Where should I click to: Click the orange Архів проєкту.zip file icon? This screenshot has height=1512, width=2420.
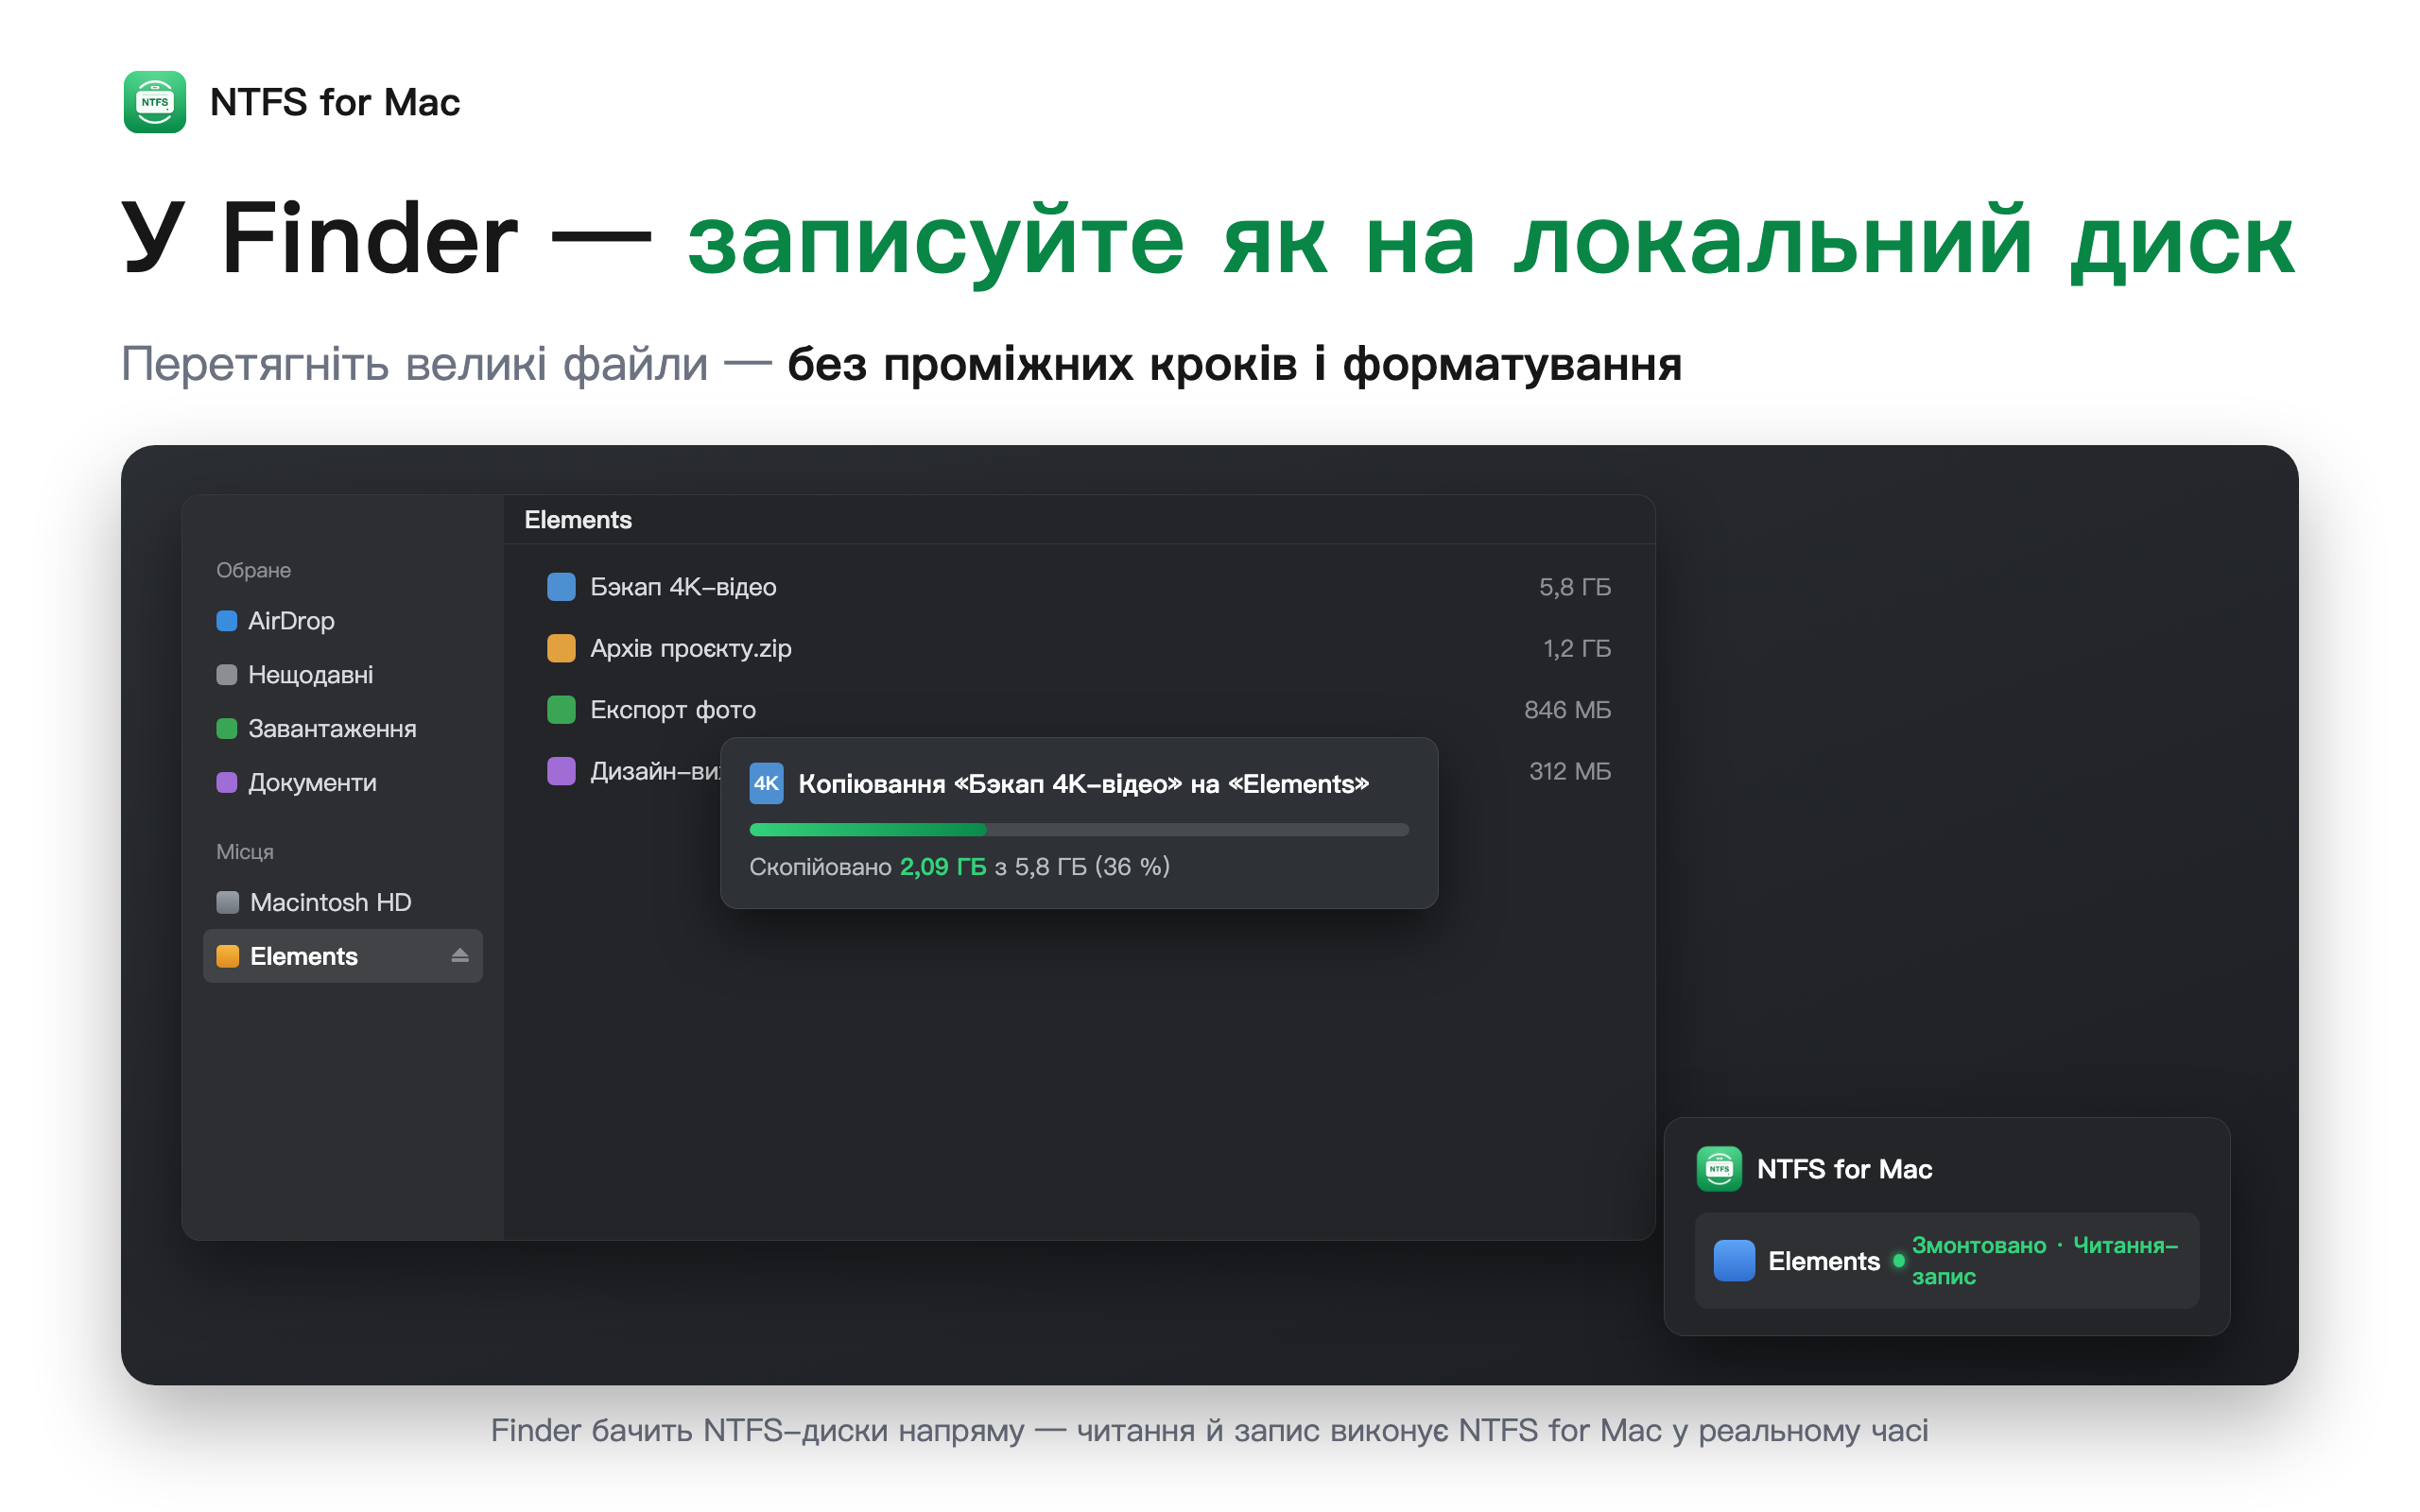562,649
